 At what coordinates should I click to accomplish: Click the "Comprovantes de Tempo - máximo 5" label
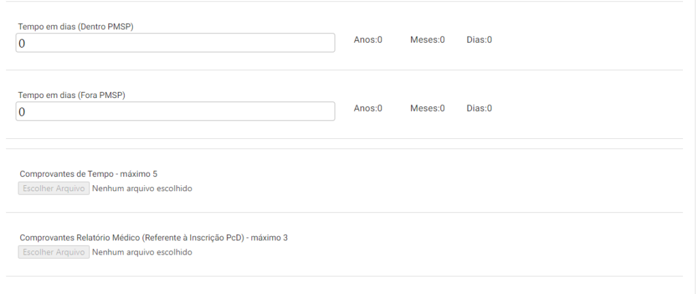tap(89, 174)
